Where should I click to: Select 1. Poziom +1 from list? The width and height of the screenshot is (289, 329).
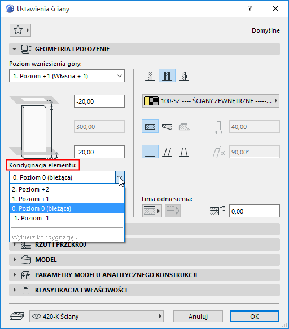tap(67, 199)
